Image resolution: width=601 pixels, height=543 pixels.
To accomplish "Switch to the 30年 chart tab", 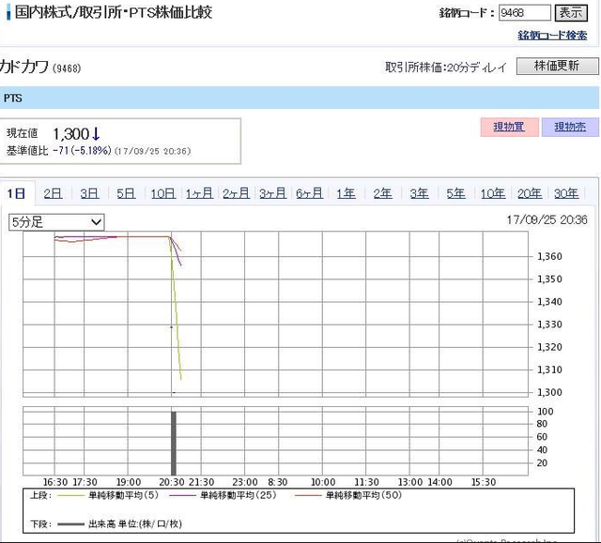I will point(566,193).
